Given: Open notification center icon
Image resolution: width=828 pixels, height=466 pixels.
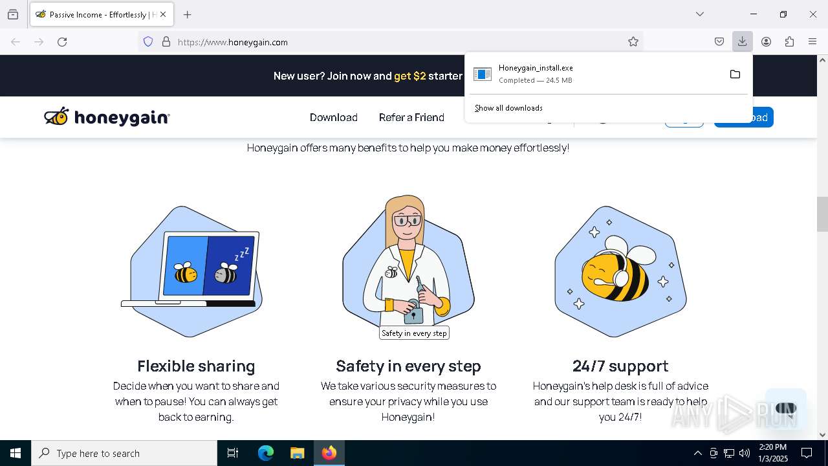Looking at the screenshot, I should click(807, 453).
